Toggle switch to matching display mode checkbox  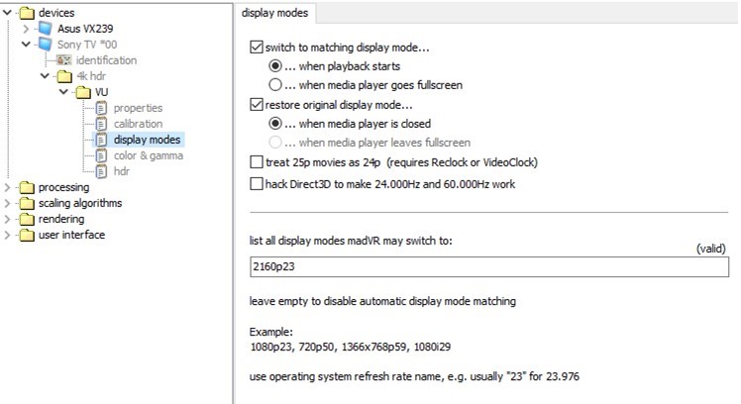(257, 48)
